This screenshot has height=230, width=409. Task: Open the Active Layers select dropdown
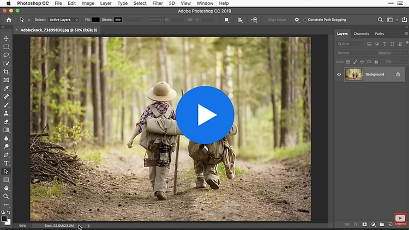coord(64,20)
